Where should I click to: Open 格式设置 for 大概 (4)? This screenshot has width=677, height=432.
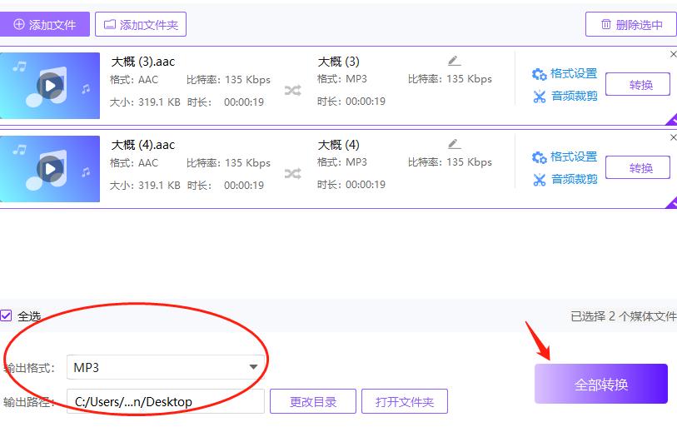pos(565,157)
